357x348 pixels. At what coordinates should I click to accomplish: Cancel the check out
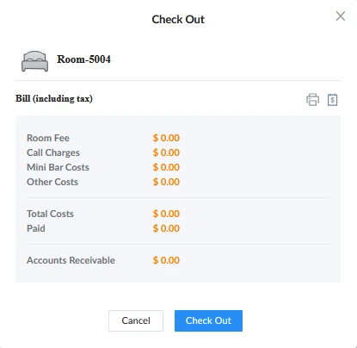[x=136, y=320]
